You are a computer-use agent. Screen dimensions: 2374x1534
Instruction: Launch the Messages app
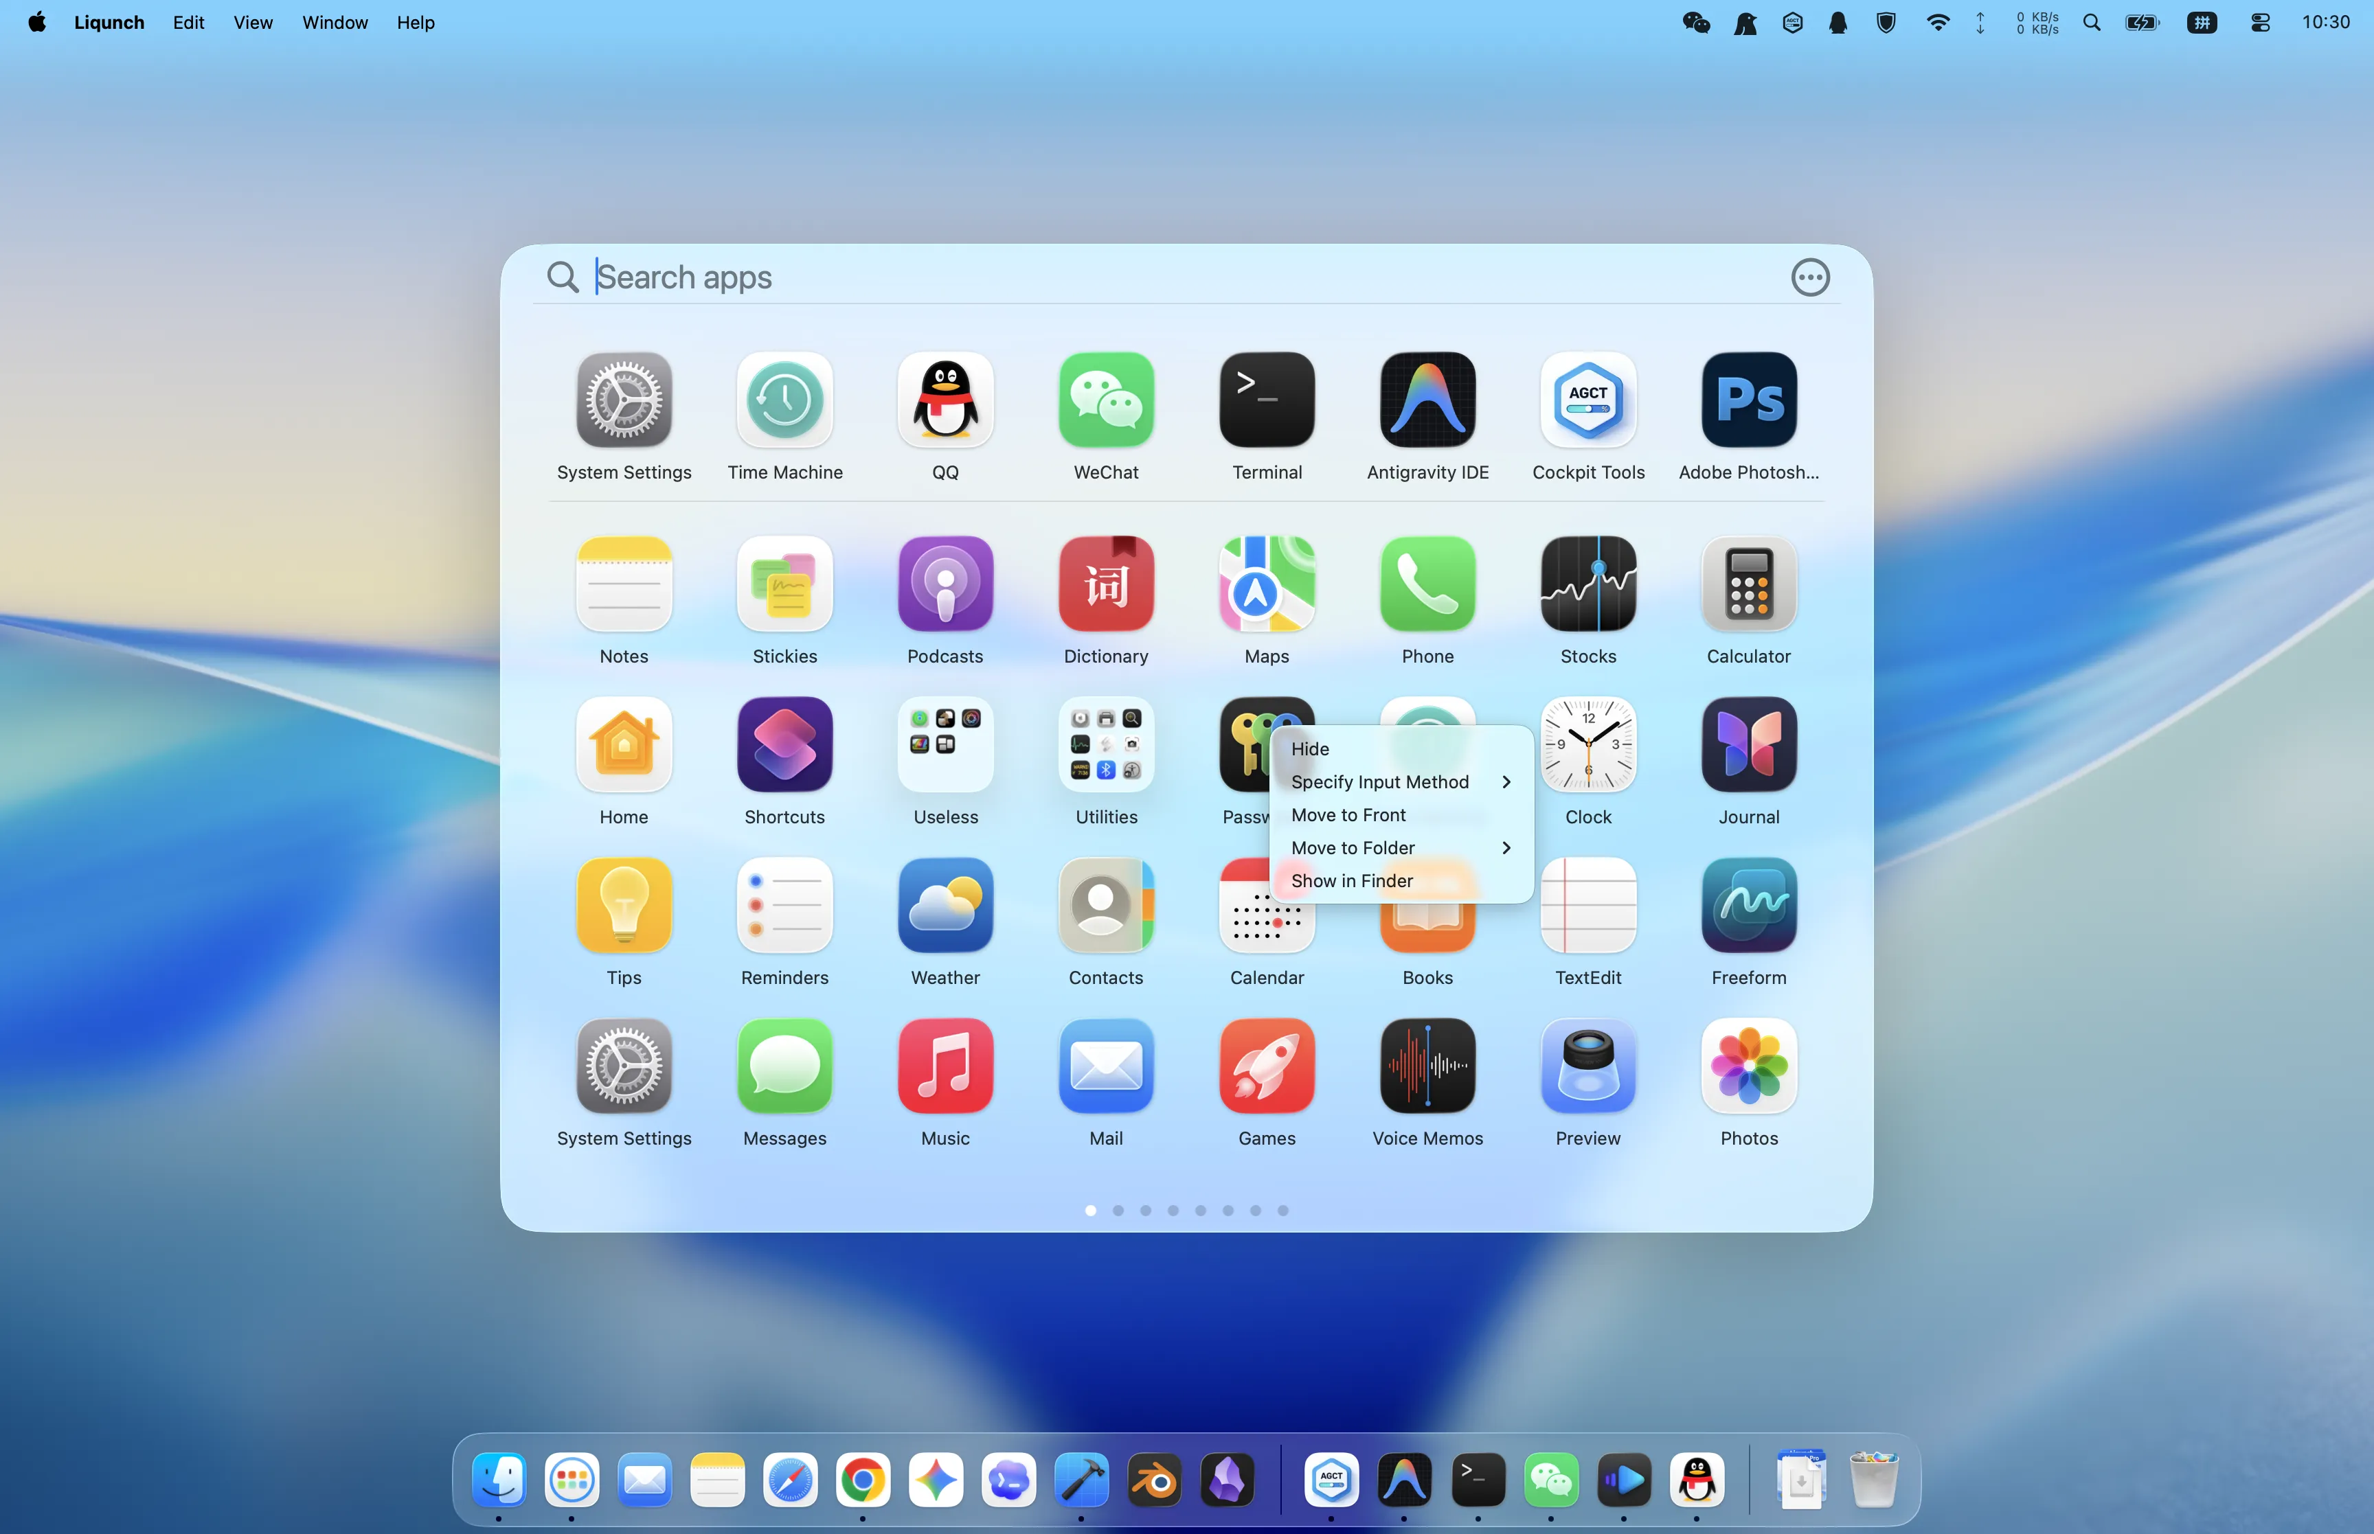pyautogui.click(x=784, y=1065)
